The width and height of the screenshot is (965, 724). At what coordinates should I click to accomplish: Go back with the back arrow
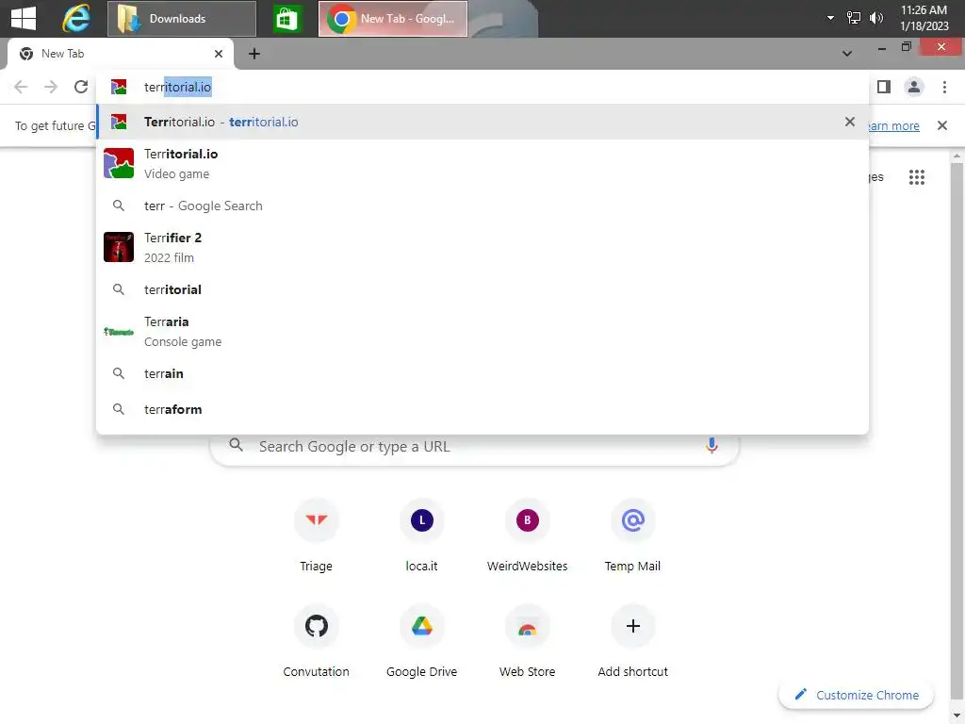coord(21,87)
